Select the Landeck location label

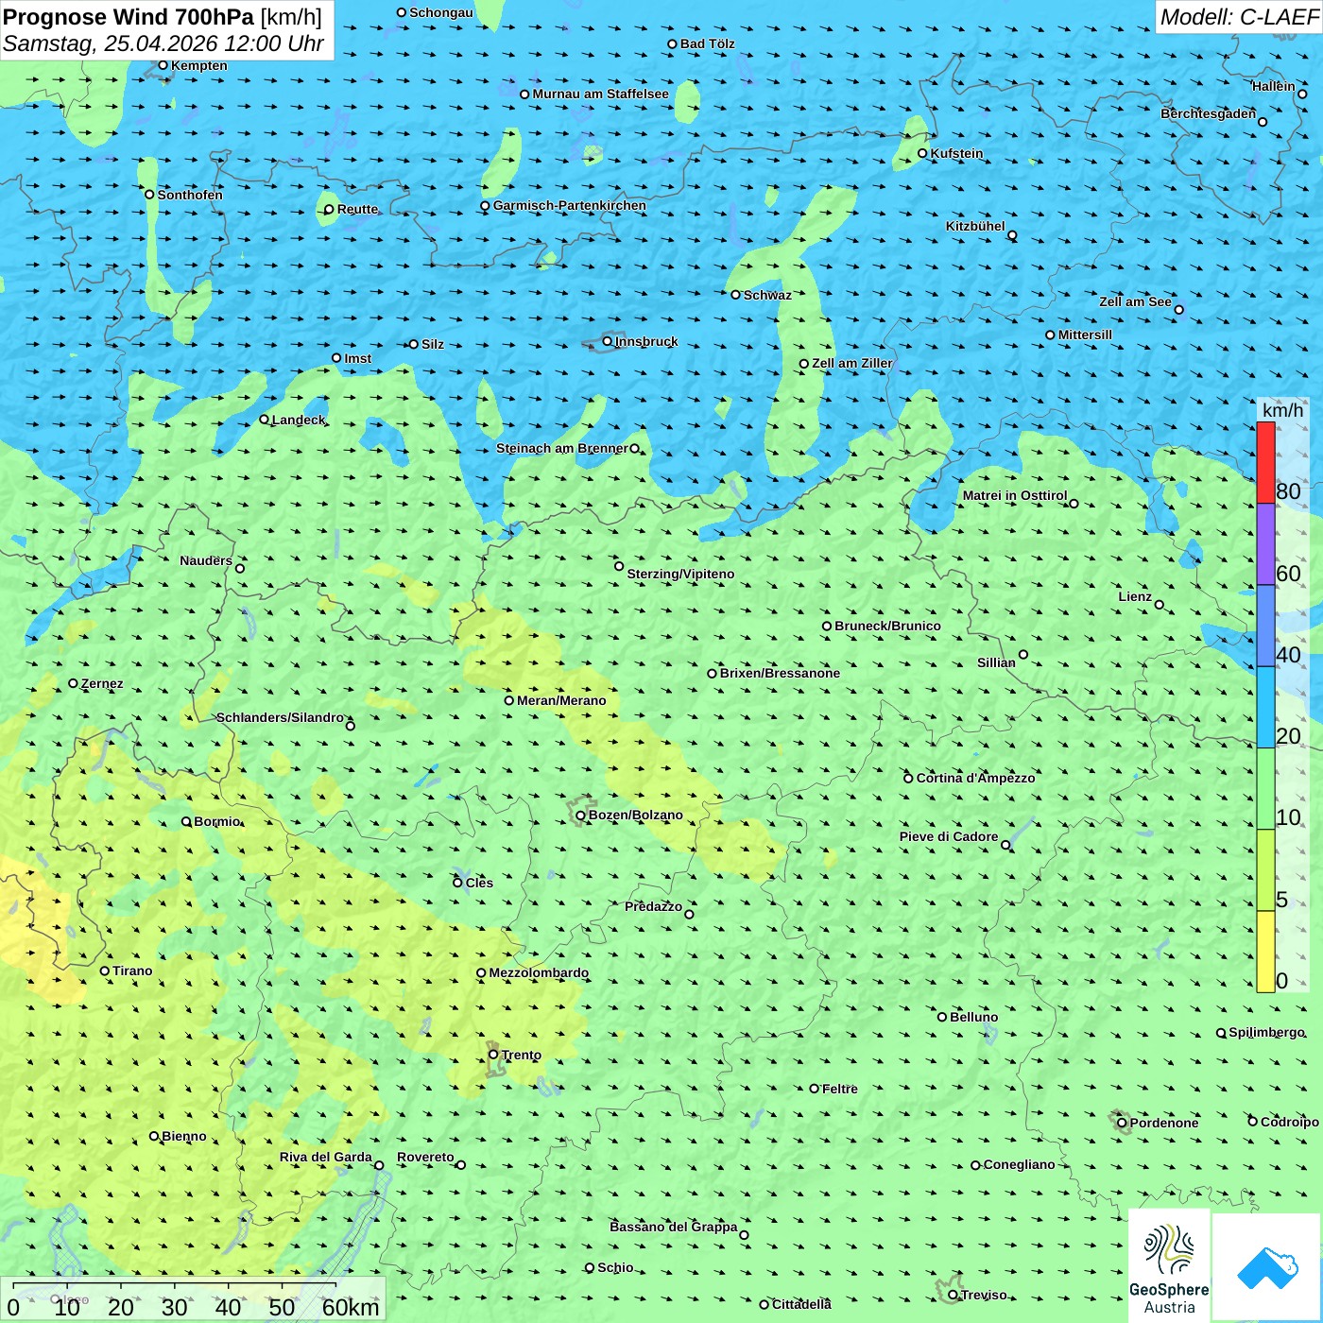[298, 420]
